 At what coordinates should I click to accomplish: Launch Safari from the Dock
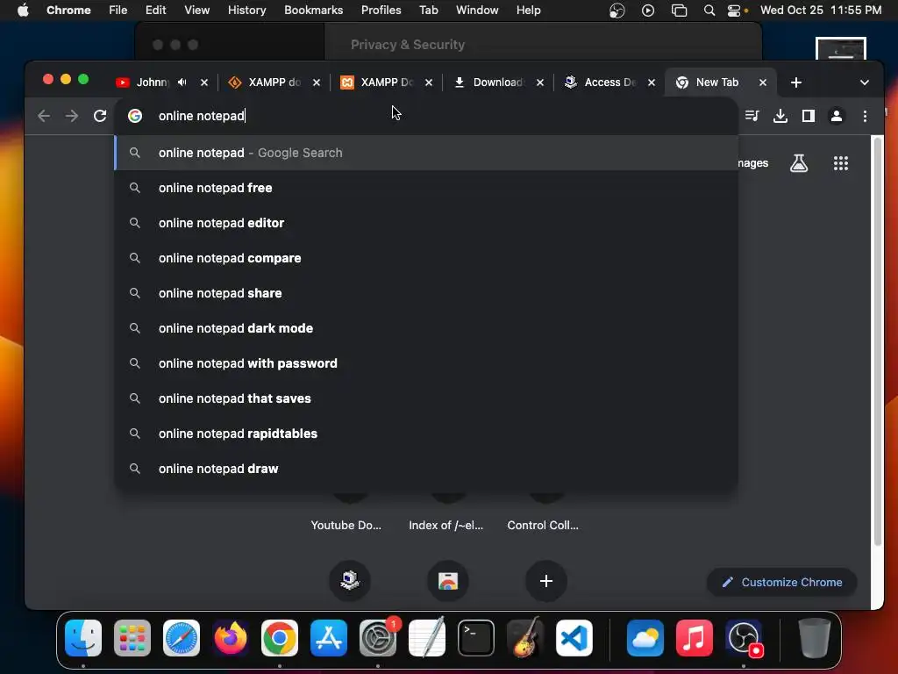point(182,638)
